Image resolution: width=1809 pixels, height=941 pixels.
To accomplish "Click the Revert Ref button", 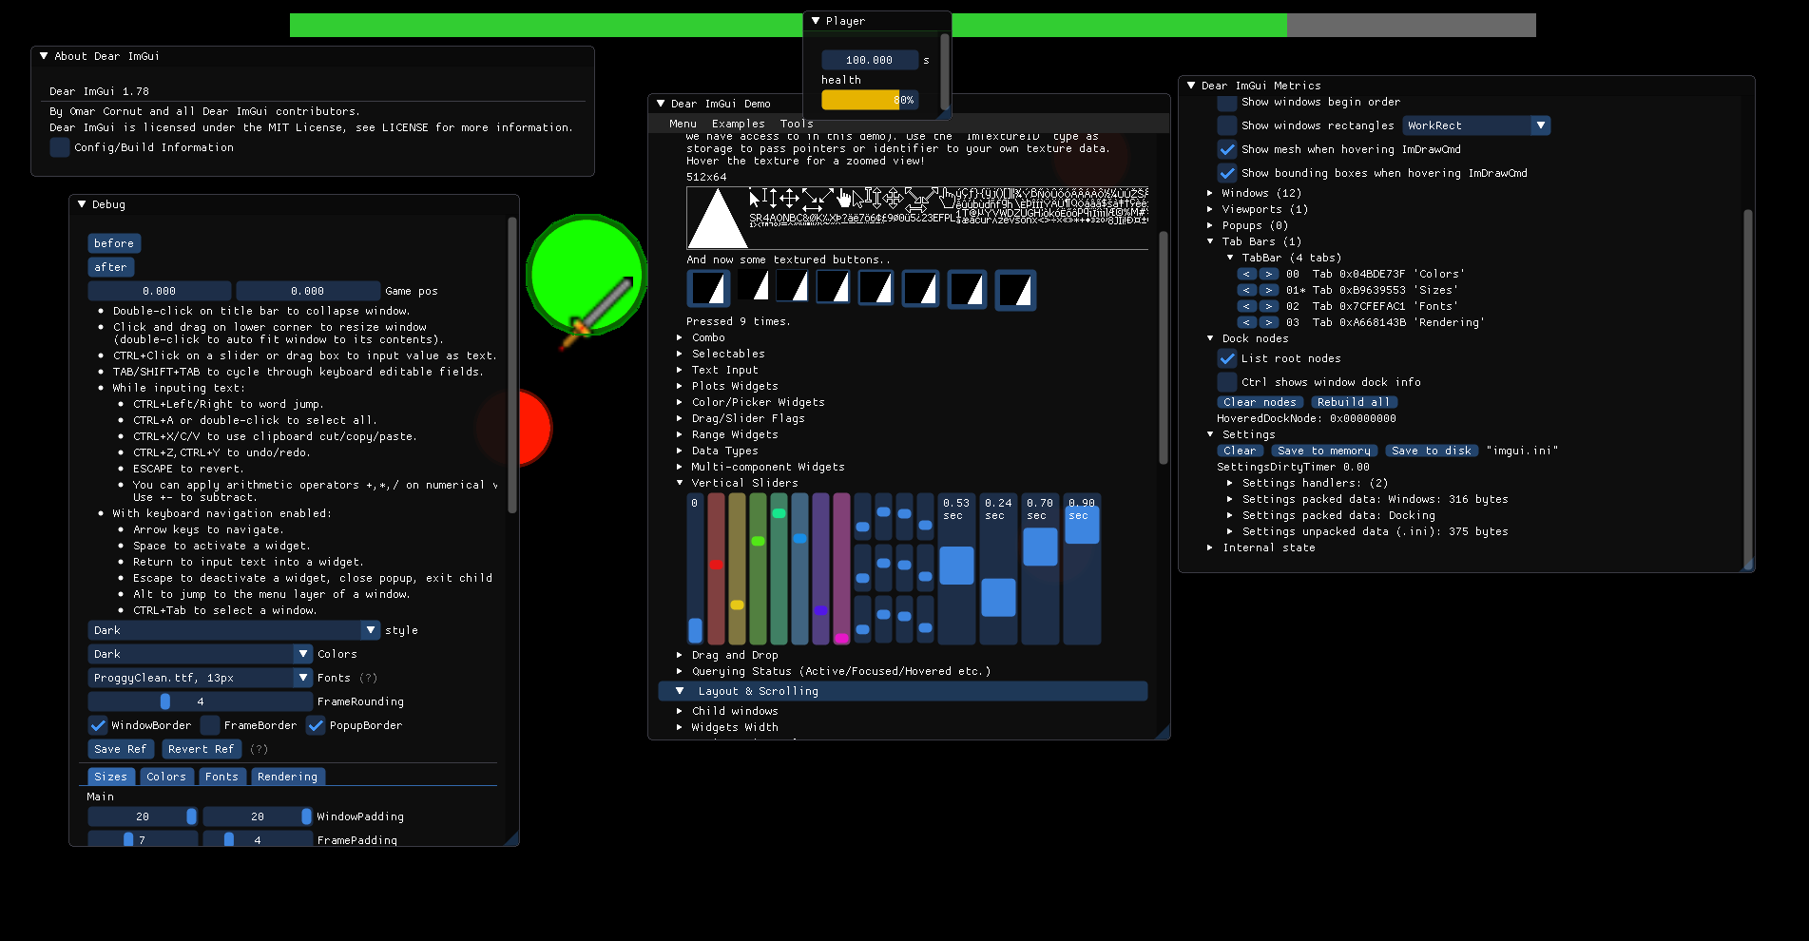I will tap(201, 749).
